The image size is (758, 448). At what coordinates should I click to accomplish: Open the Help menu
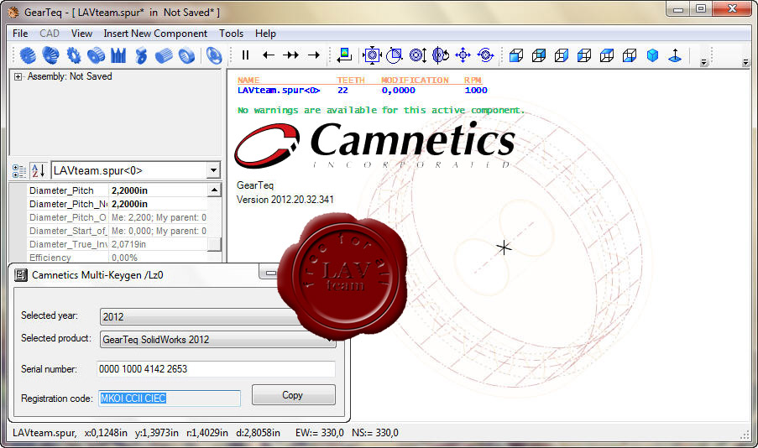265,34
